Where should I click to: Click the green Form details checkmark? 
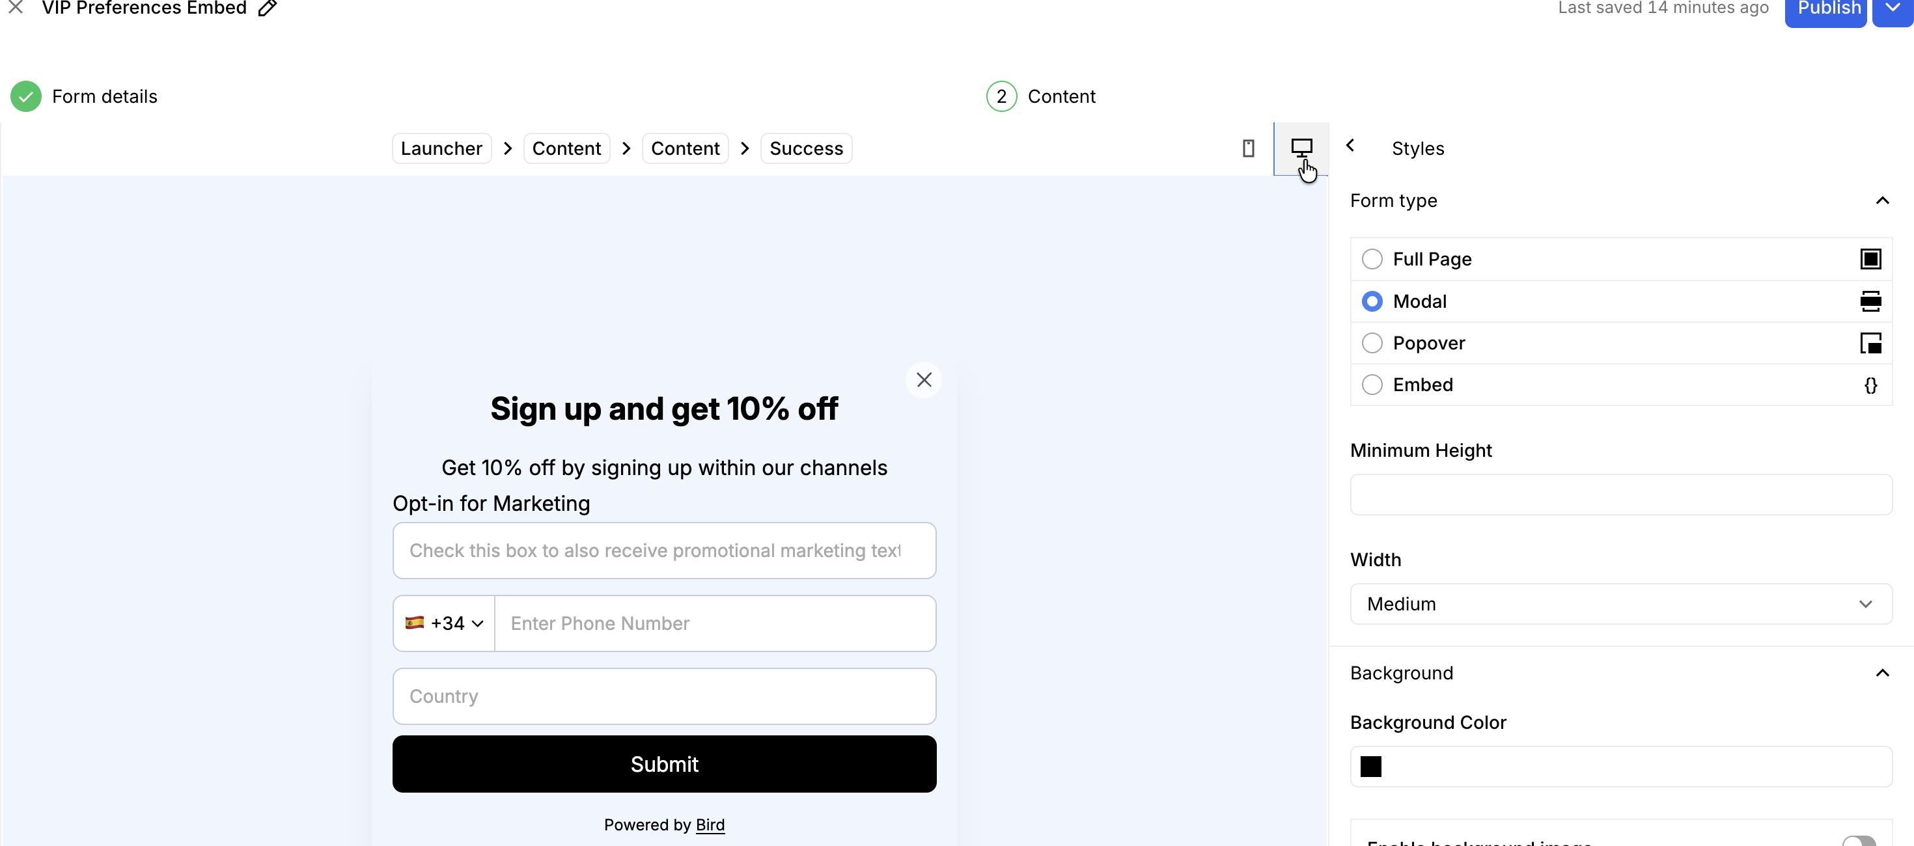[x=26, y=96]
